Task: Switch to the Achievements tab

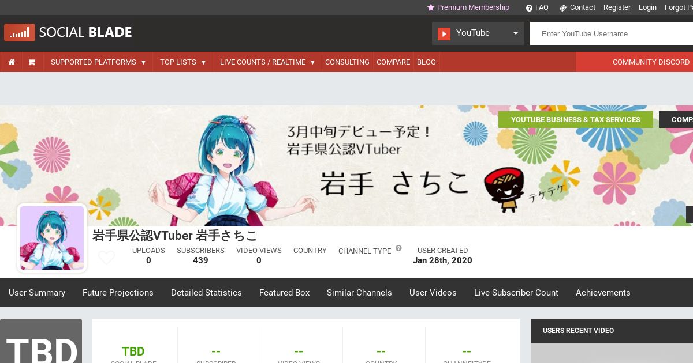Action: coord(603,293)
